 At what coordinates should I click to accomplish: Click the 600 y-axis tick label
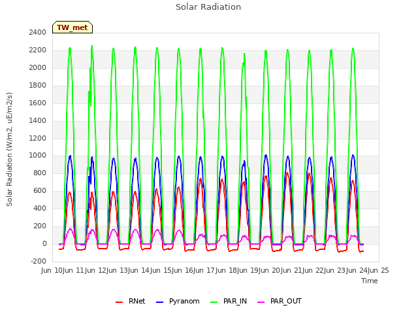[40, 190]
